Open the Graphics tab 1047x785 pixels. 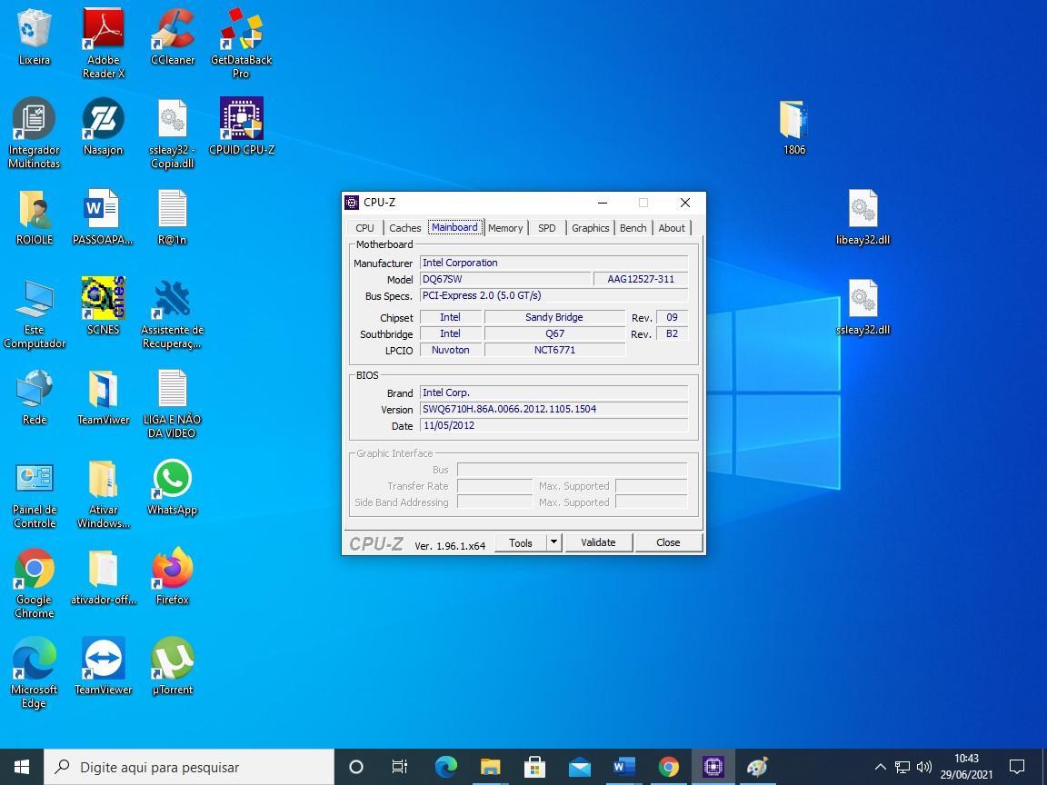(590, 228)
